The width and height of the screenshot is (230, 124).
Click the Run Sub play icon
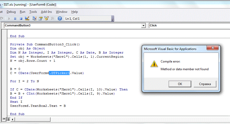(9, 18)
